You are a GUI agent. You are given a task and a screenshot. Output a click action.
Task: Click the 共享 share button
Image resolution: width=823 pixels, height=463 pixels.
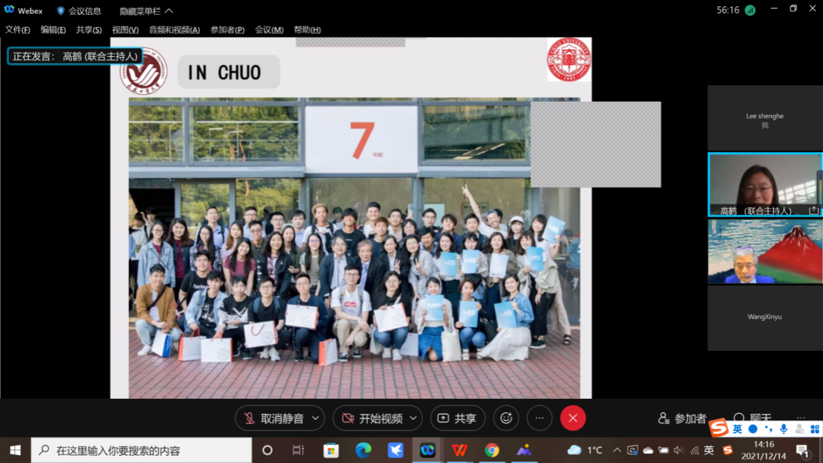click(x=458, y=418)
